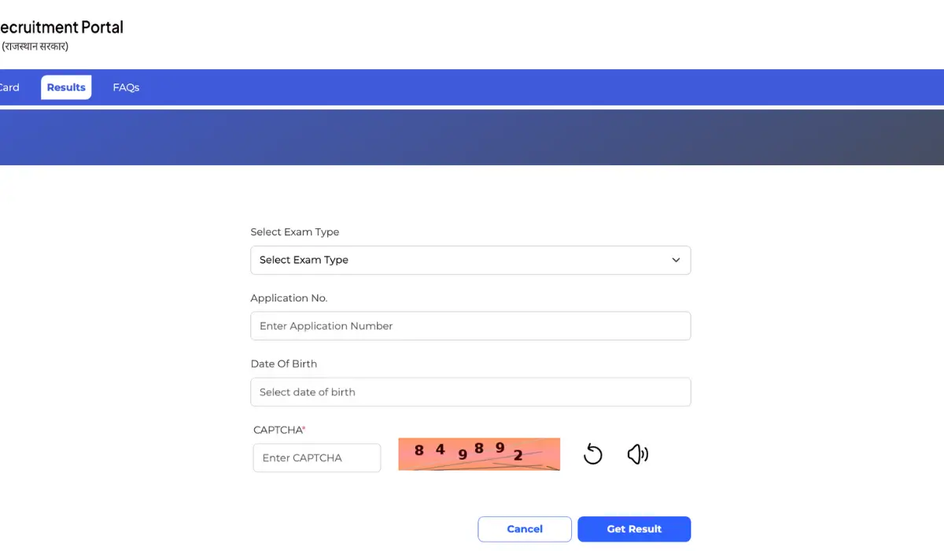Screen dimensions: 944x551
Task: Click the dropdown chevron on Select Exam Type
Action: (x=675, y=260)
